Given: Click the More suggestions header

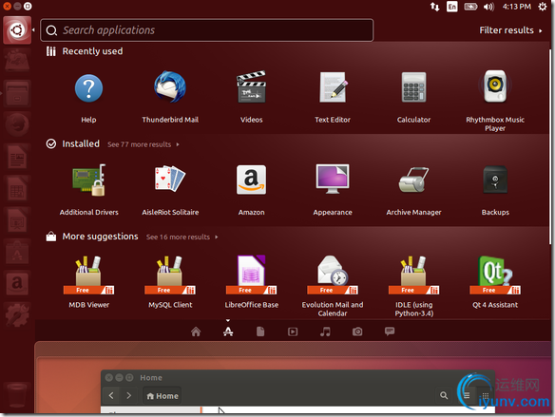Looking at the screenshot, I should (100, 237).
